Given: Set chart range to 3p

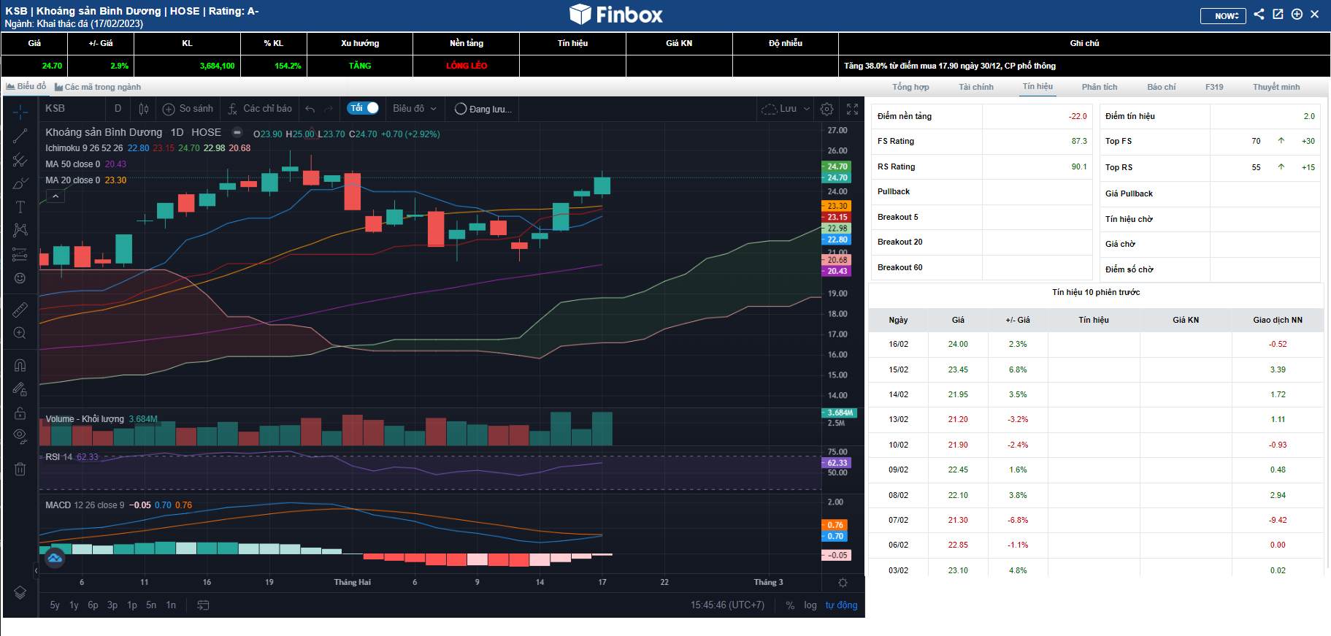Looking at the screenshot, I should pyautogui.click(x=112, y=605).
